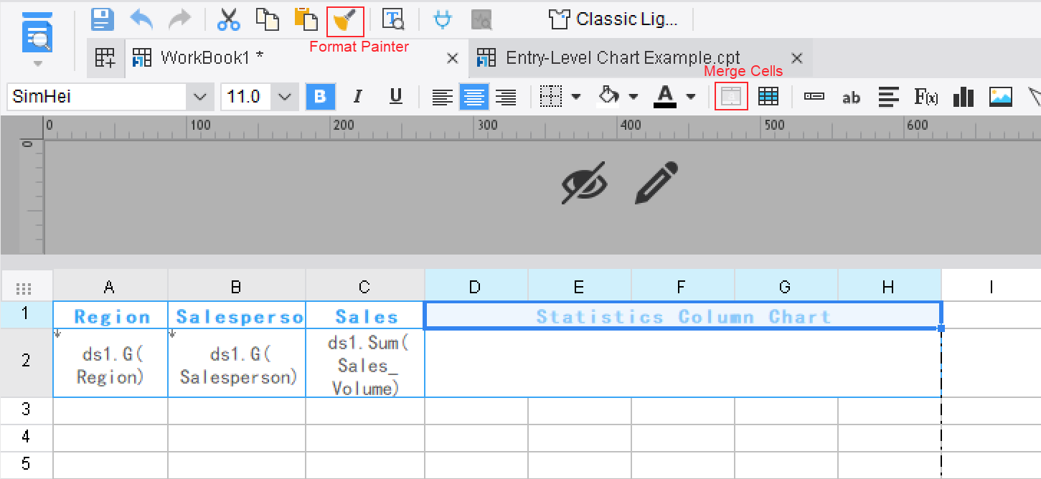Insert an image using the picture icon
The image size is (1041, 479).
1000,95
